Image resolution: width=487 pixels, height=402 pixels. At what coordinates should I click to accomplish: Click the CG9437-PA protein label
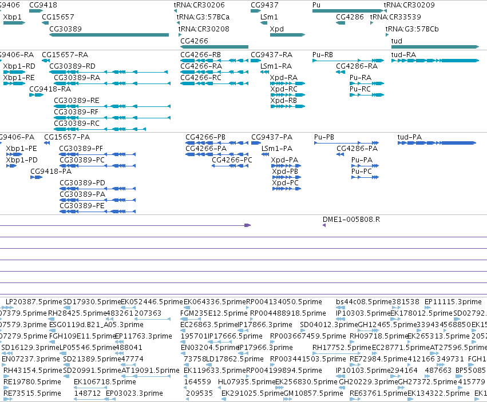click(x=272, y=137)
